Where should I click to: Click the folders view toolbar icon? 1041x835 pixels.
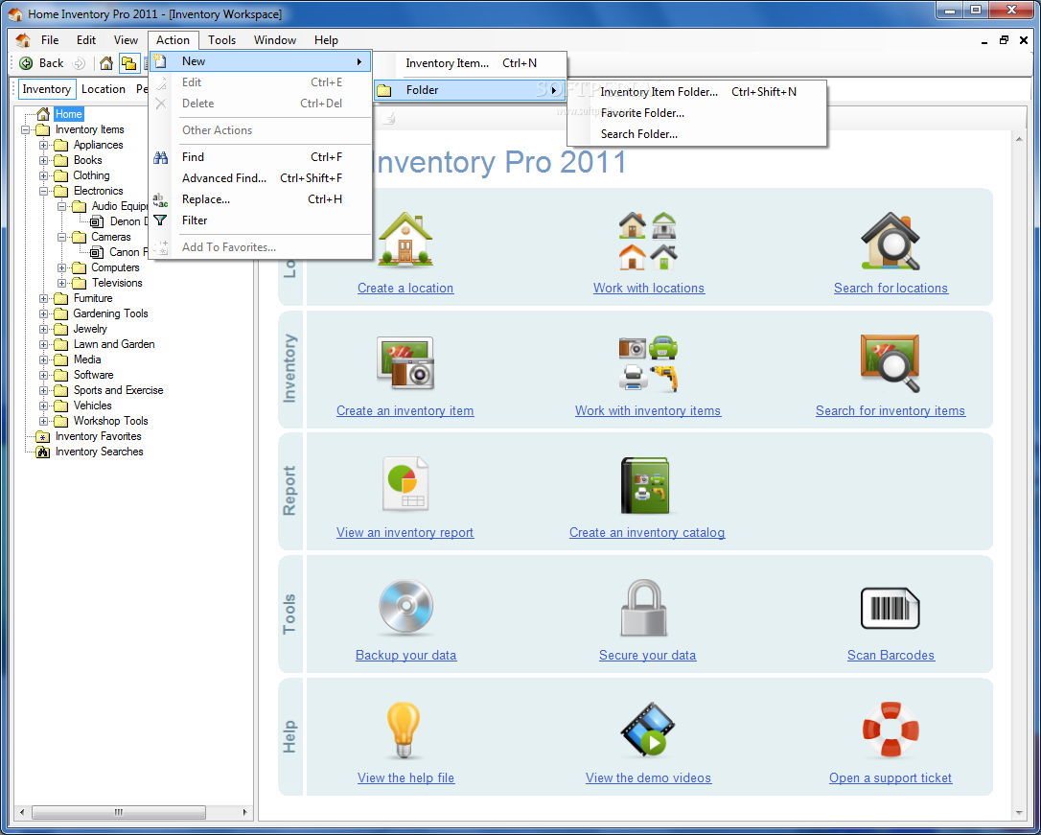[x=128, y=63]
